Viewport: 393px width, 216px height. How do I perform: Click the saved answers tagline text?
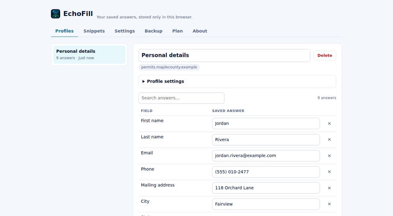pyautogui.click(x=145, y=17)
